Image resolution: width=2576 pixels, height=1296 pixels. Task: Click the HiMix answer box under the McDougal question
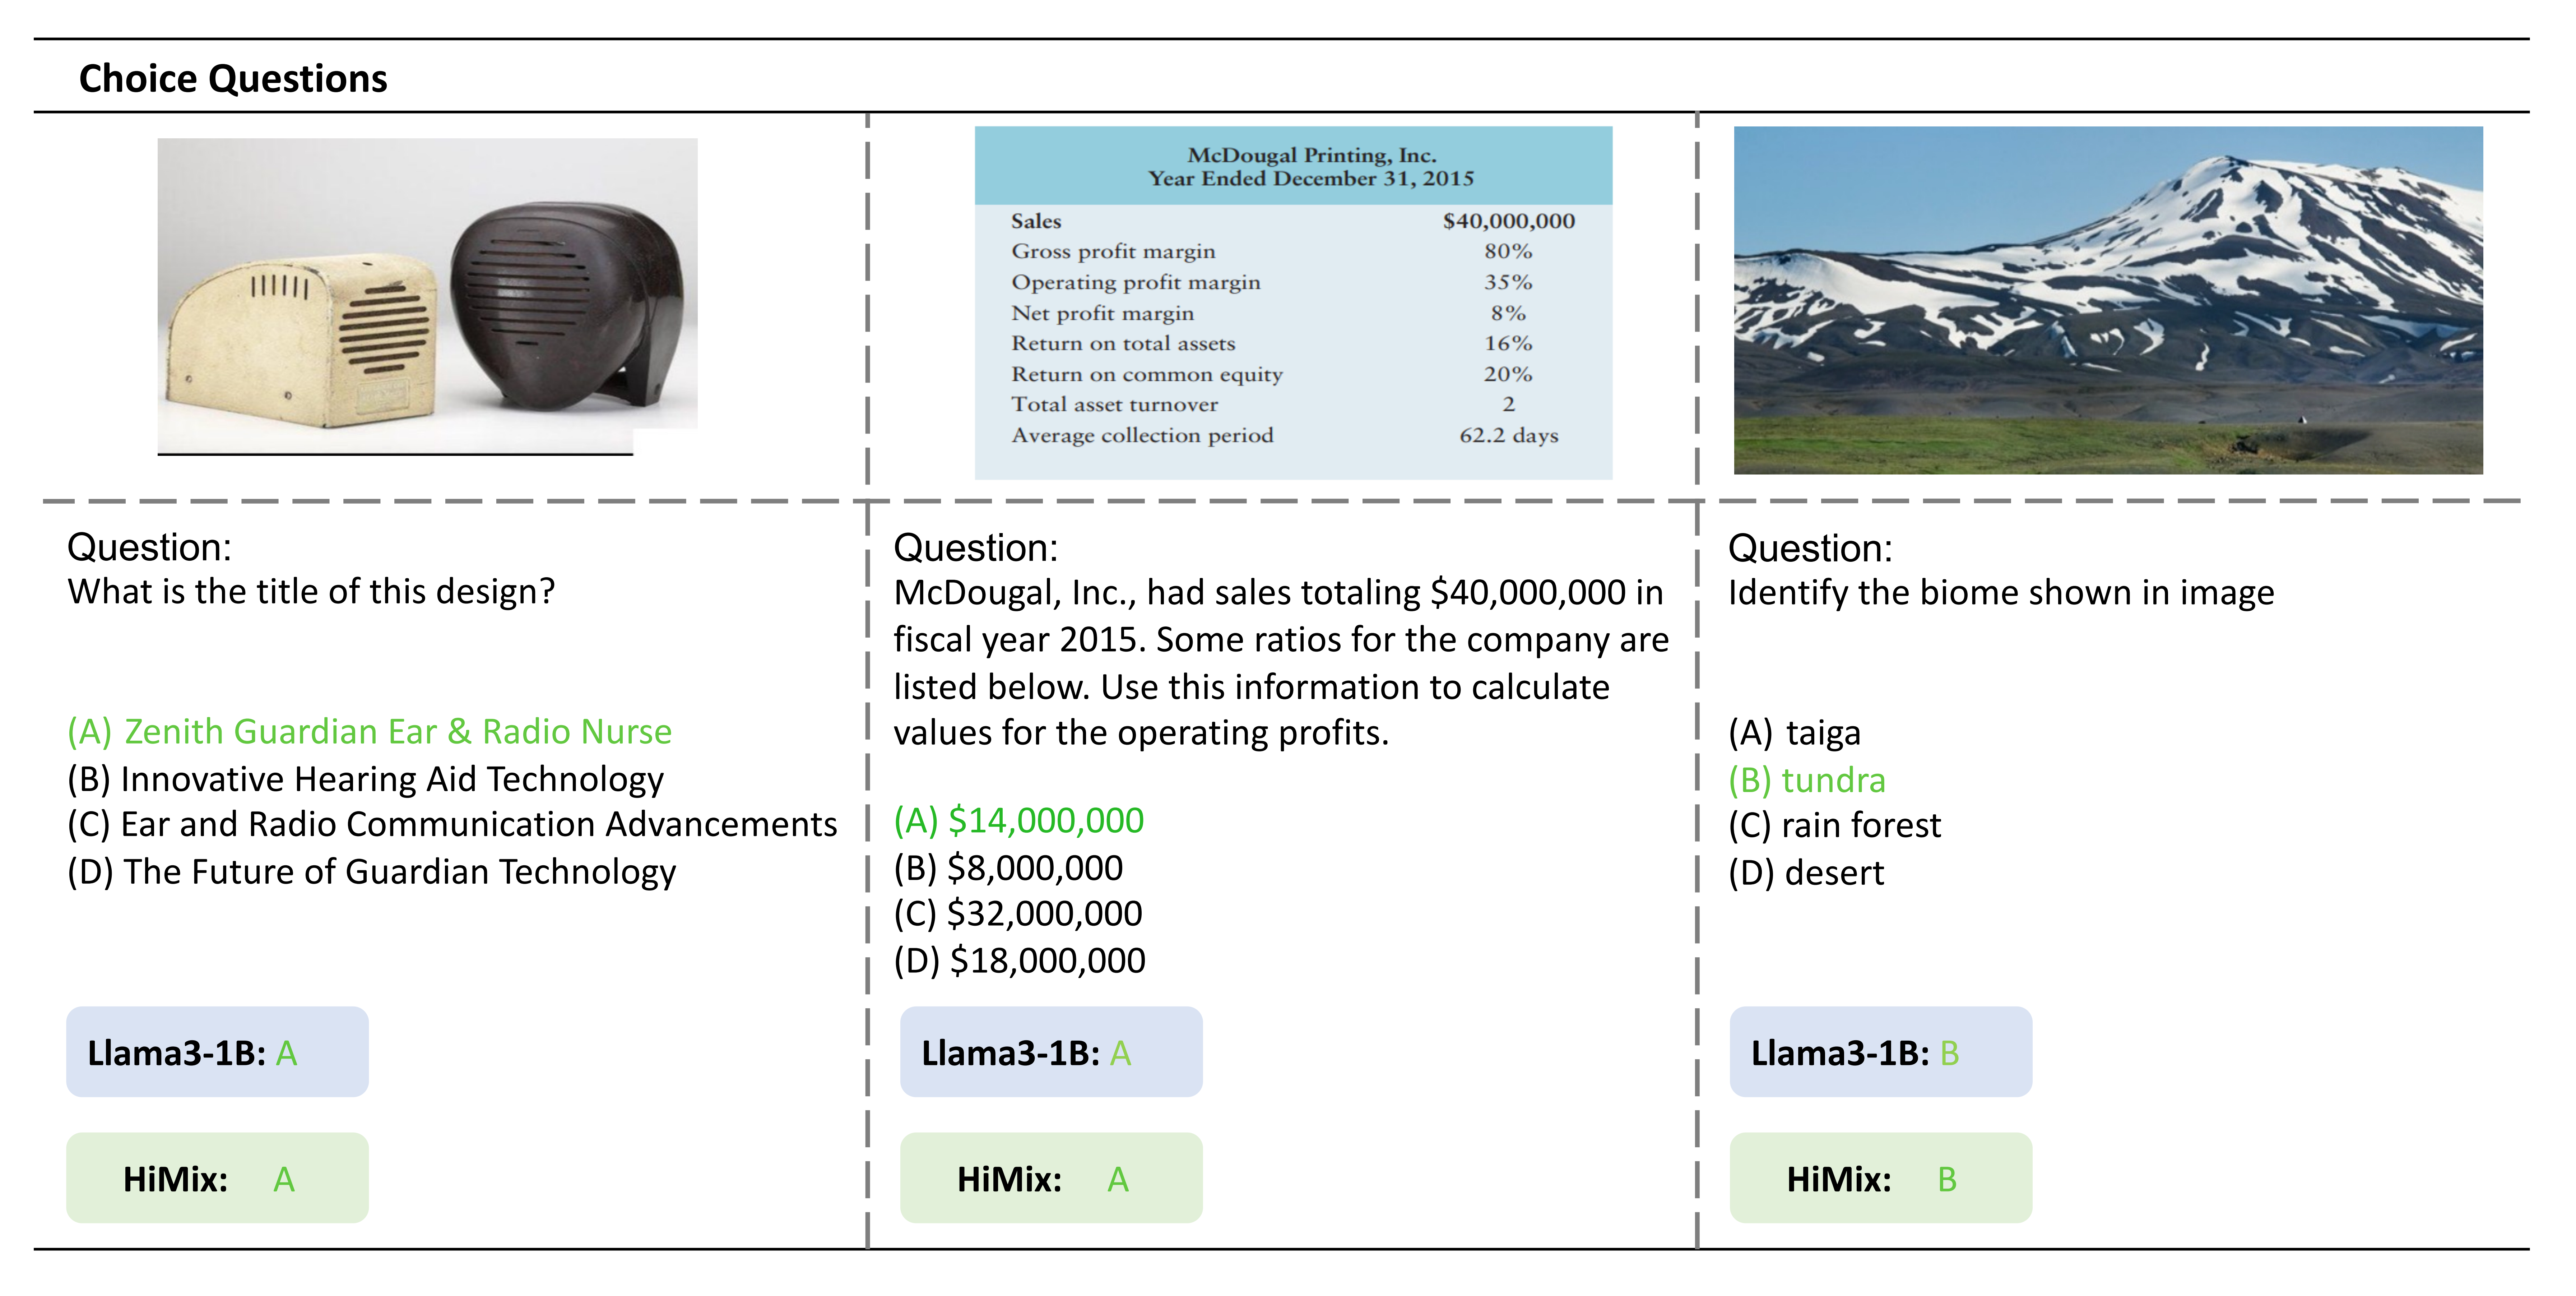[x=1051, y=1178]
